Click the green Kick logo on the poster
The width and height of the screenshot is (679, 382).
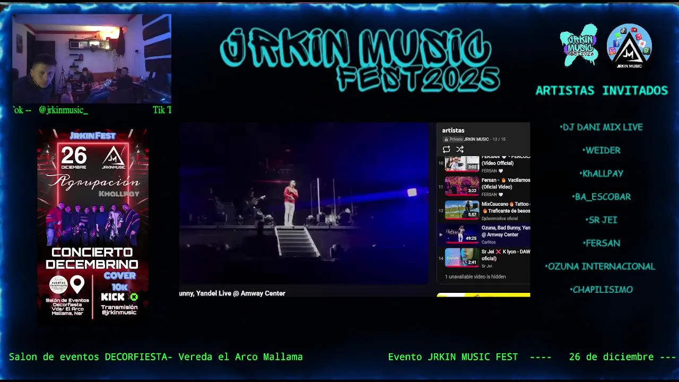click(x=134, y=297)
